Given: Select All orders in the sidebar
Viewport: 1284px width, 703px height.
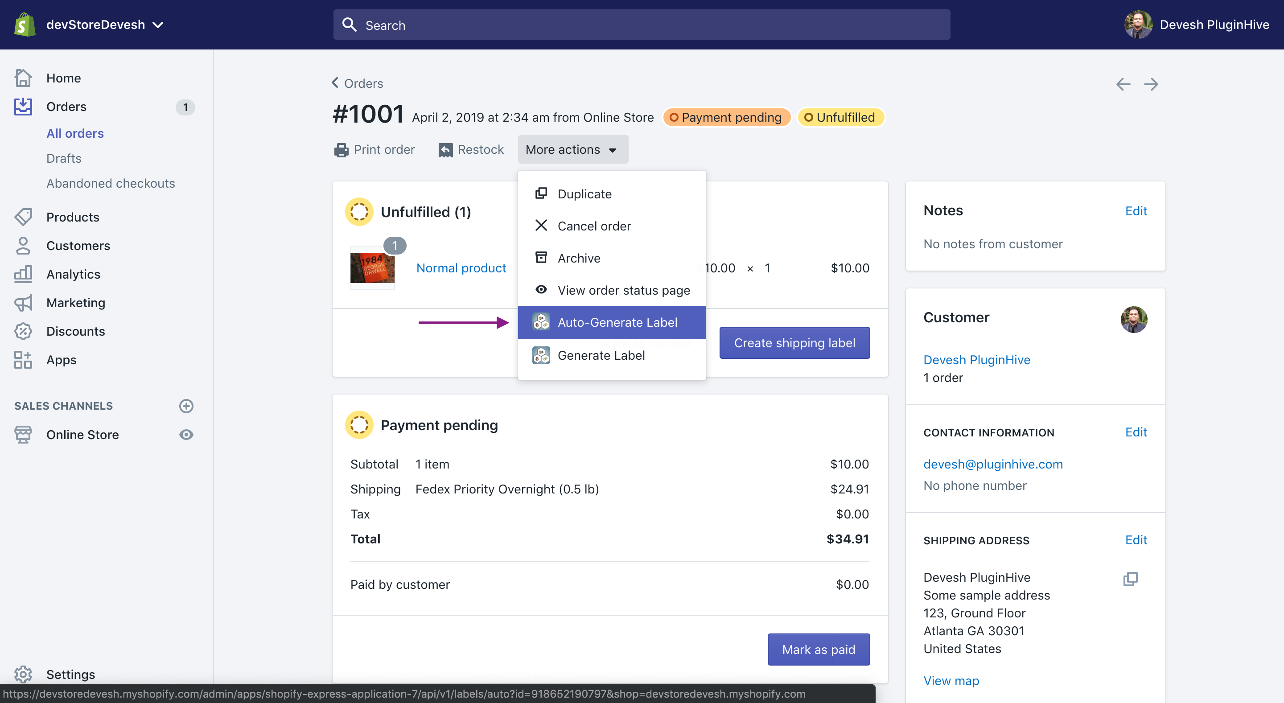Looking at the screenshot, I should point(75,133).
